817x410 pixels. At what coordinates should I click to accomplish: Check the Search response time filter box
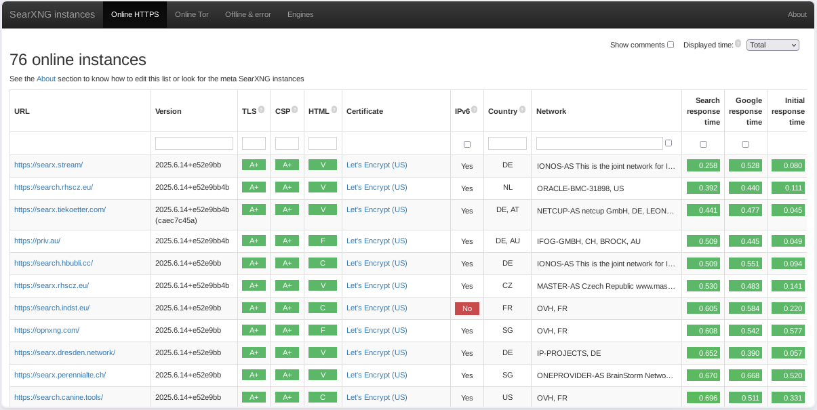click(x=703, y=144)
